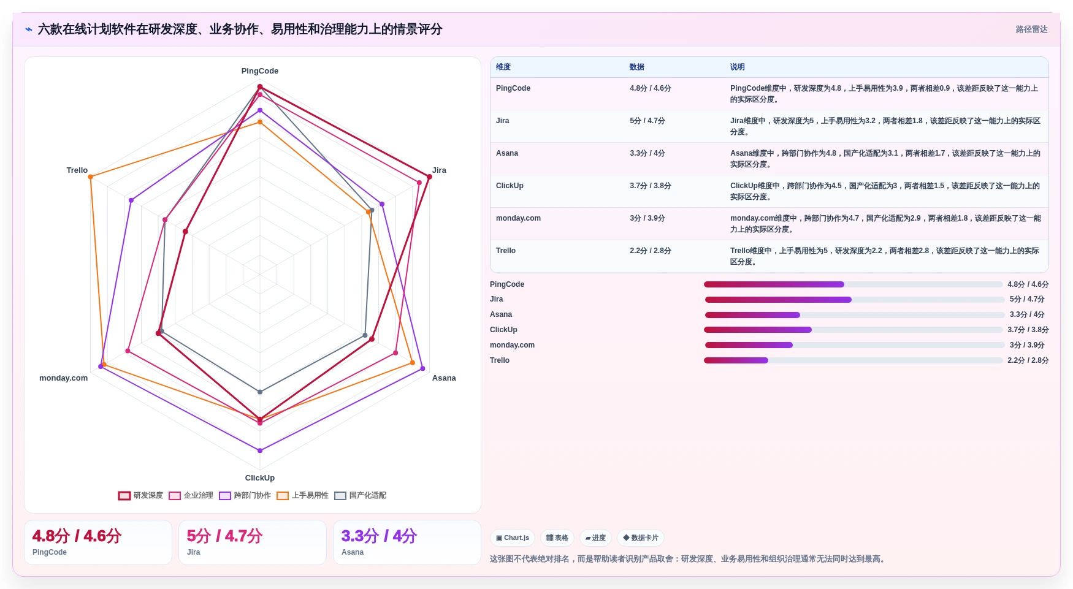1073x589 pixels.
Task: Click the PingCode progress bar
Action: [853, 284]
